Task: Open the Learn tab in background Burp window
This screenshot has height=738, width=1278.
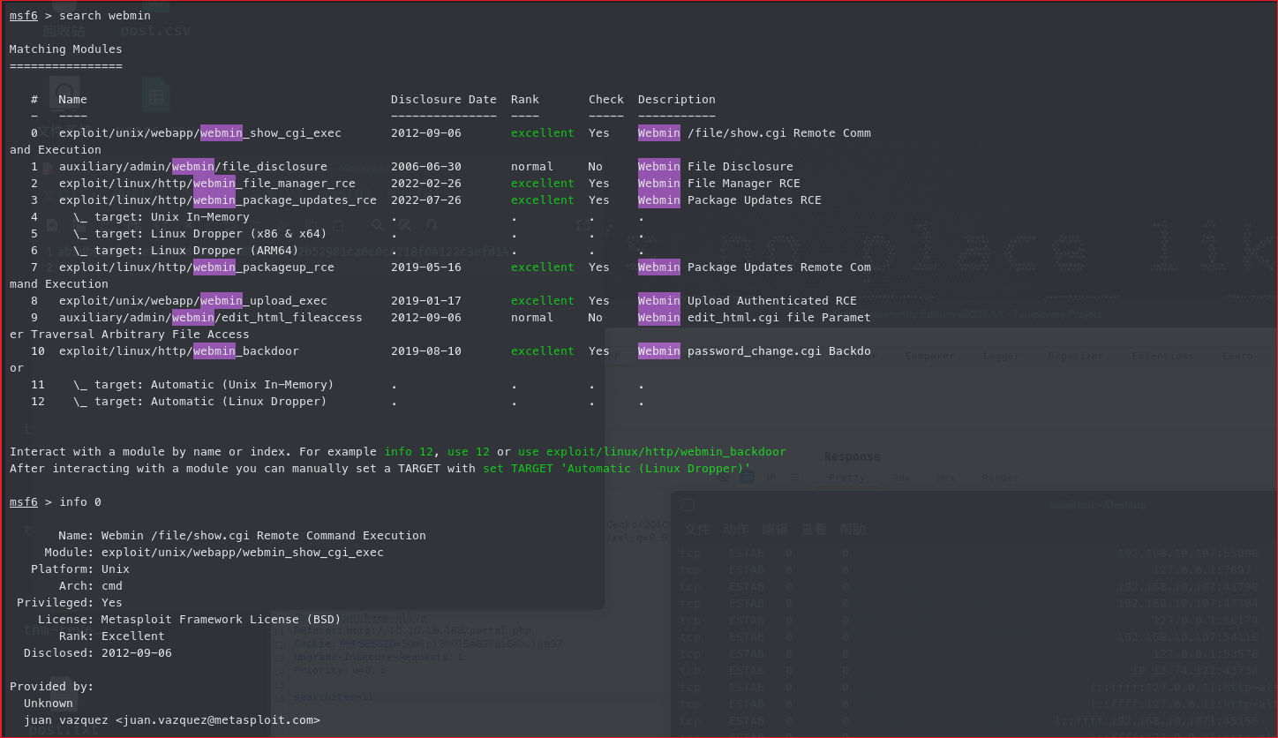Action: 1237,356
